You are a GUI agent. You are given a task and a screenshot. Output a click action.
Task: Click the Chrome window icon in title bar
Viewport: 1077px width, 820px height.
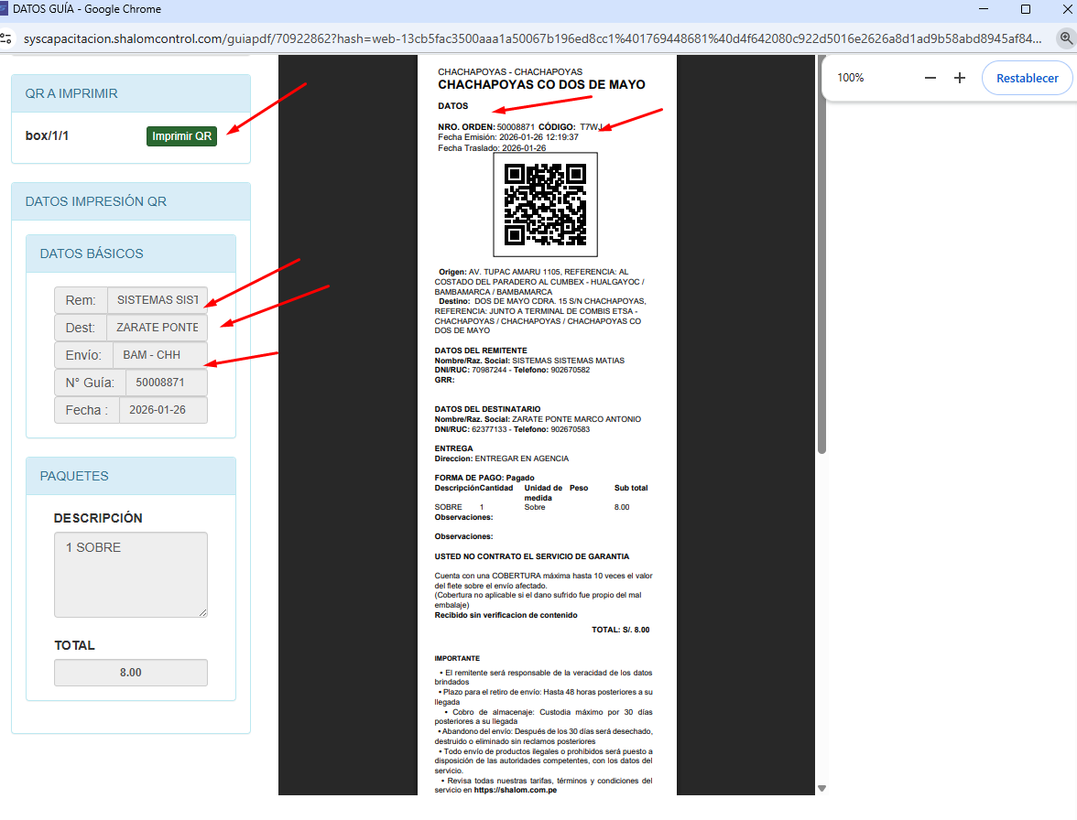4,9
